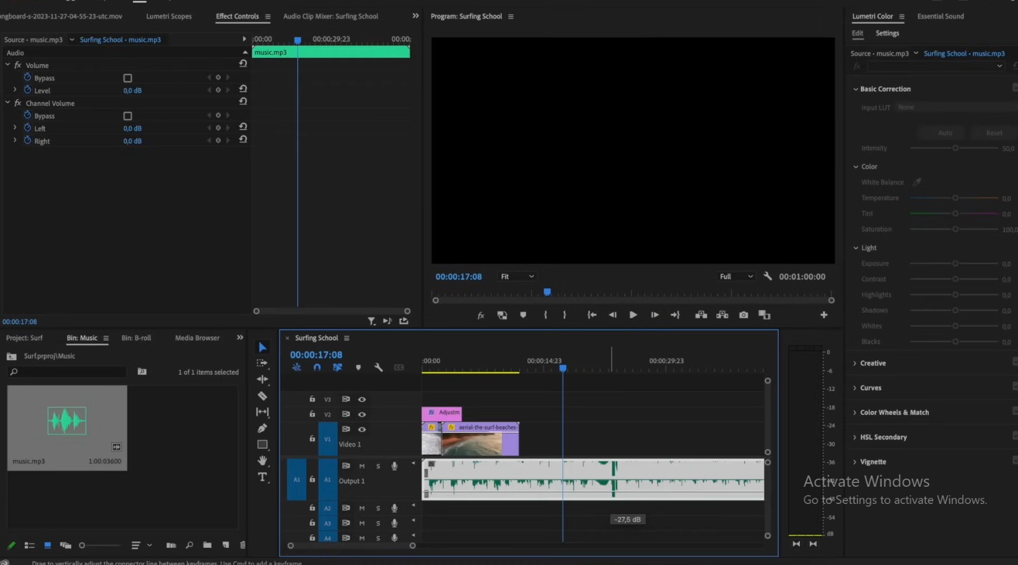Click Mark Out bracket button

[x=564, y=315]
